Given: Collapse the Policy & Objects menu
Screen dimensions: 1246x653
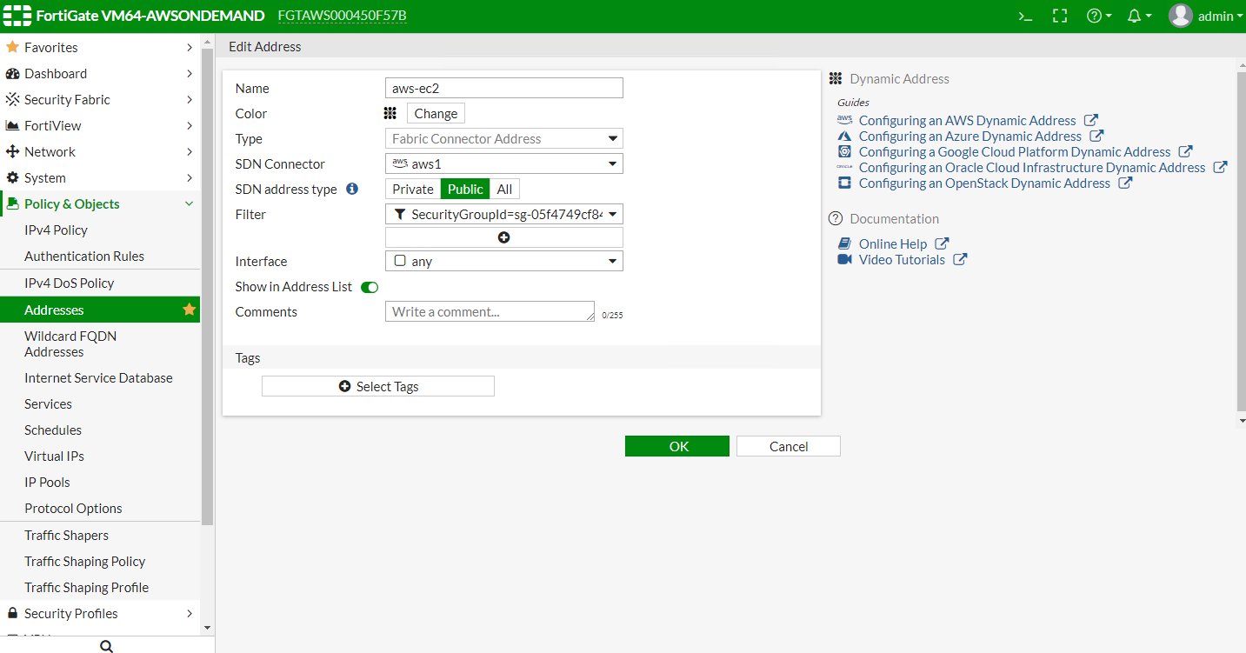Looking at the screenshot, I should (189, 203).
